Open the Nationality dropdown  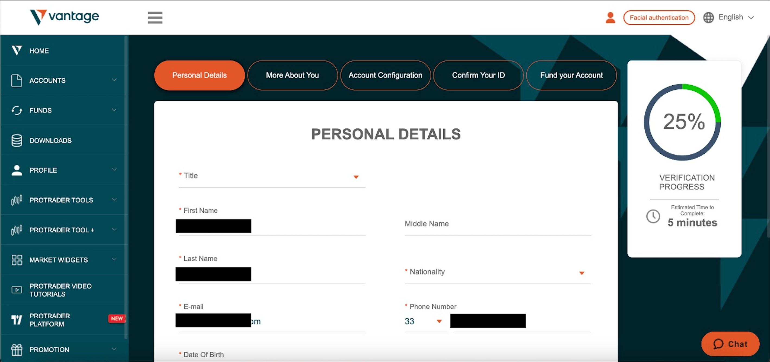(x=498, y=273)
